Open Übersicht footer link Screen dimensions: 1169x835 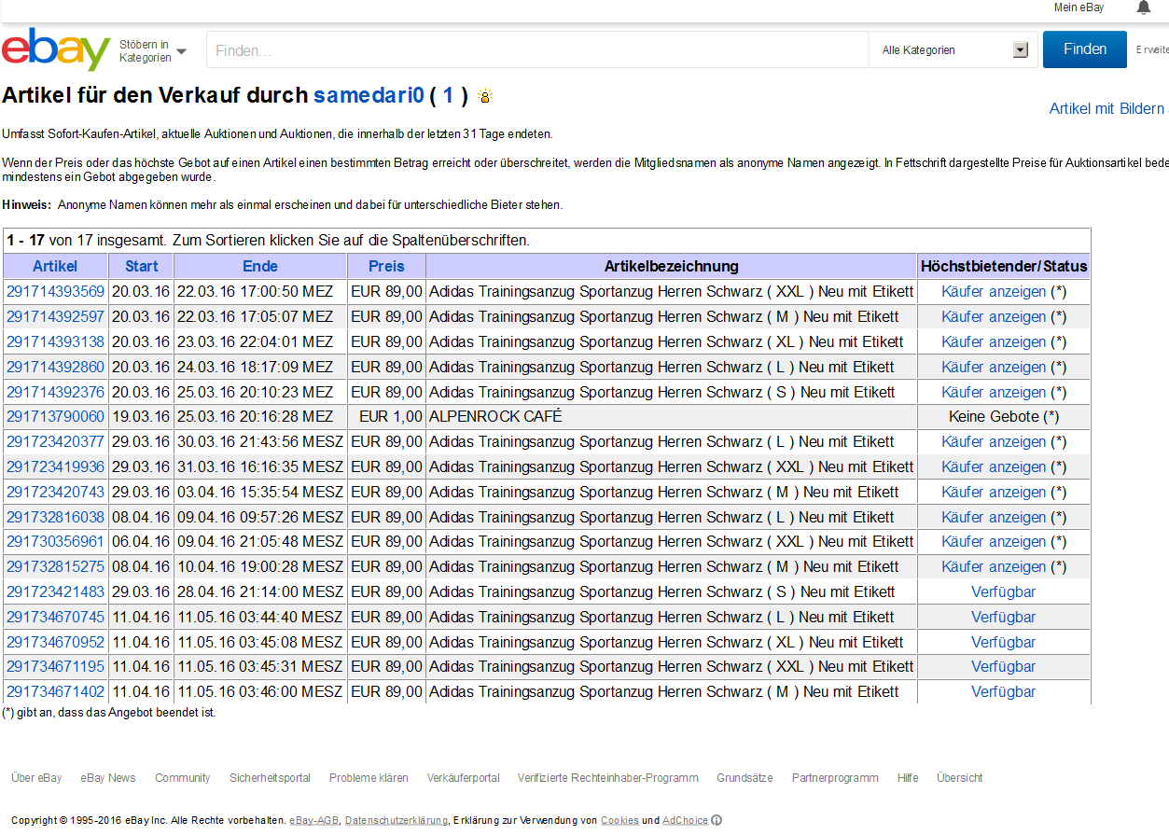click(960, 778)
